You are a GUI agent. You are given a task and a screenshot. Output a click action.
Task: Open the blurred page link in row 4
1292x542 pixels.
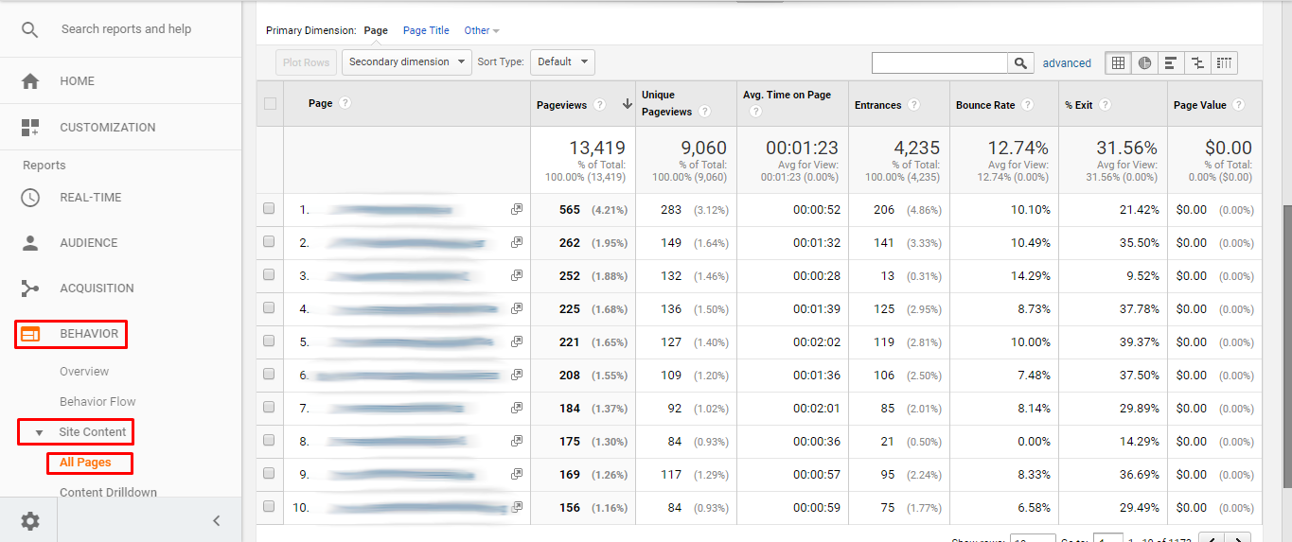click(x=414, y=308)
